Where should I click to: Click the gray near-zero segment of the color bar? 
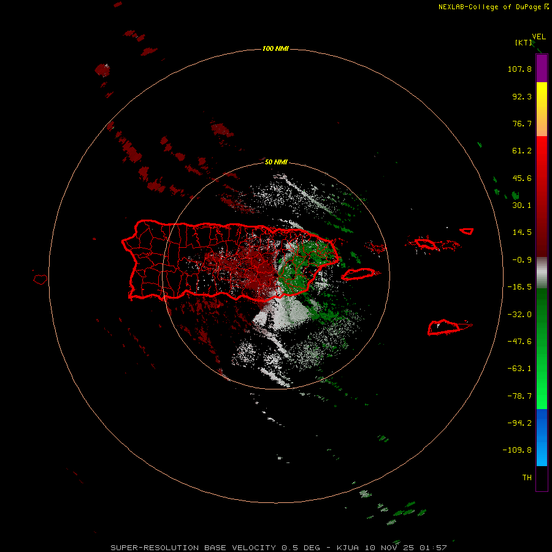click(542, 273)
